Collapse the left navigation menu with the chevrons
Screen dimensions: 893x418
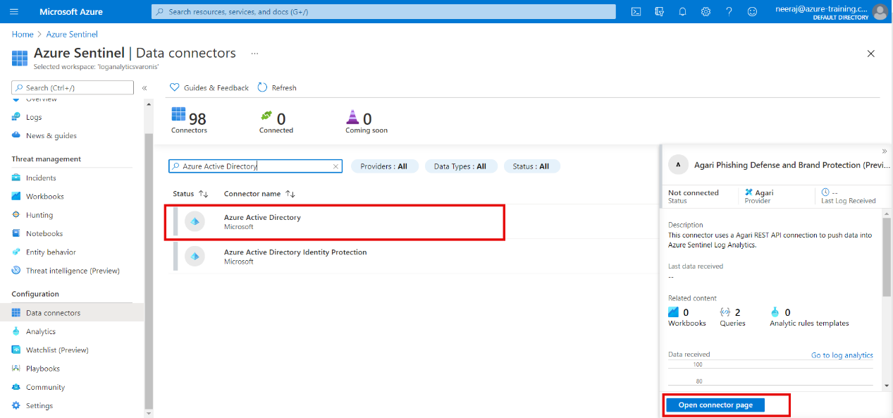coord(144,88)
